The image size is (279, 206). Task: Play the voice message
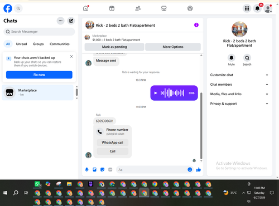pyautogui.click(x=156, y=93)
